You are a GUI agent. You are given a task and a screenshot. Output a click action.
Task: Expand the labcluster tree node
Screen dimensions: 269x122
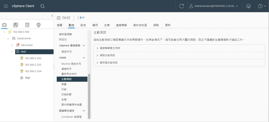click(x=12, y=45)
